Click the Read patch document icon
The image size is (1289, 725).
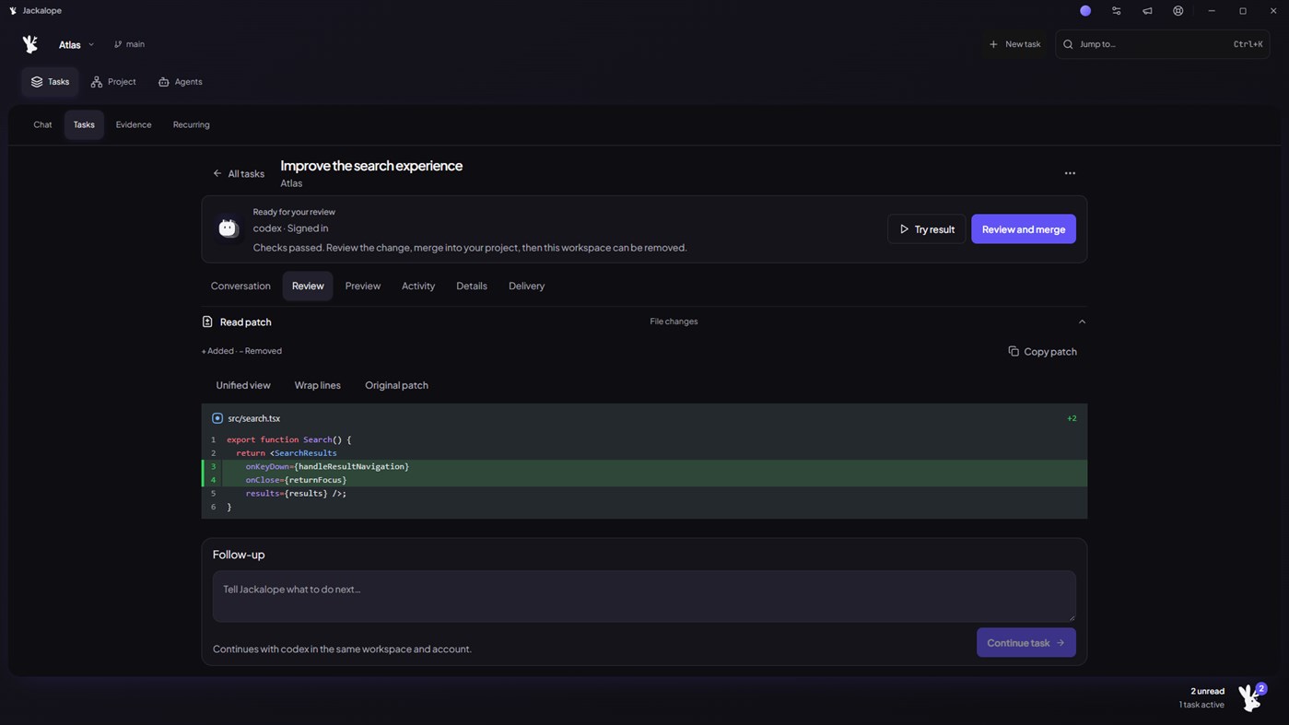click(207, 322)
